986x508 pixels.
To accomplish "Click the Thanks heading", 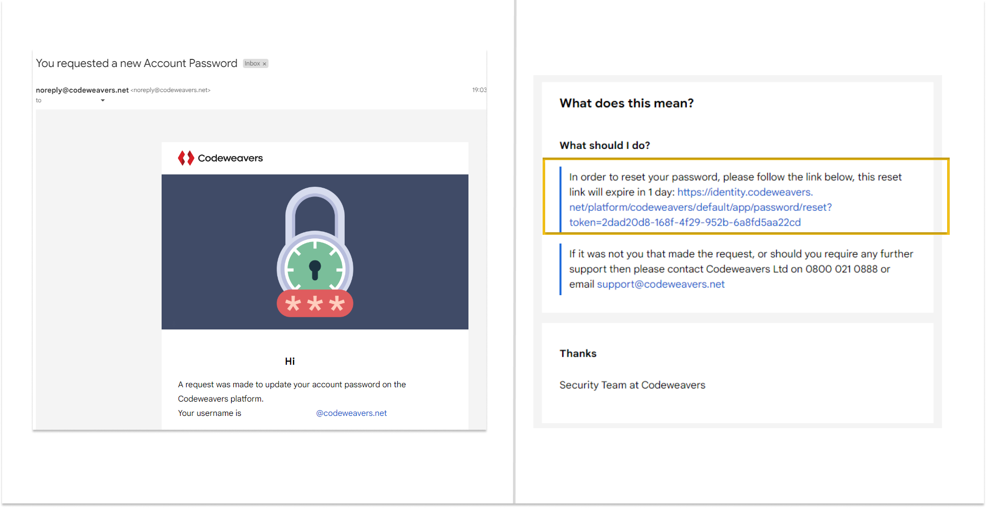I will pyautogui.click(x=578, y=354).
